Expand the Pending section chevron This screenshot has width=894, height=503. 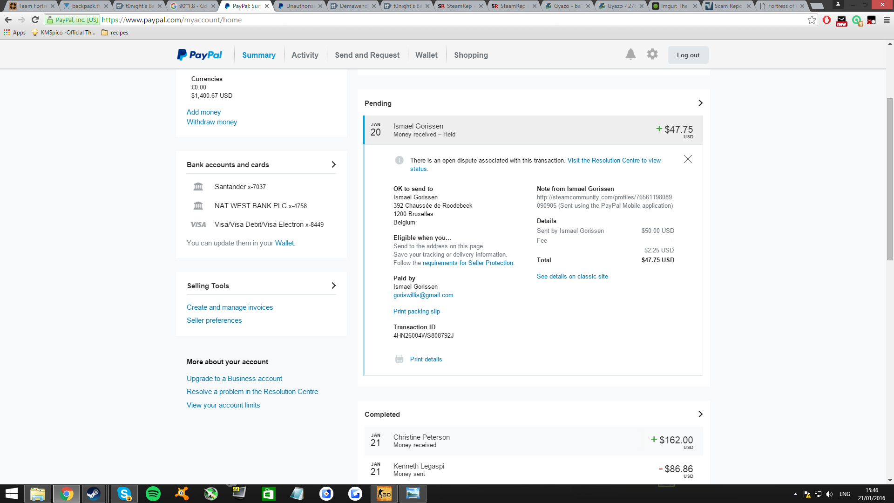click(x=700, y=103)
